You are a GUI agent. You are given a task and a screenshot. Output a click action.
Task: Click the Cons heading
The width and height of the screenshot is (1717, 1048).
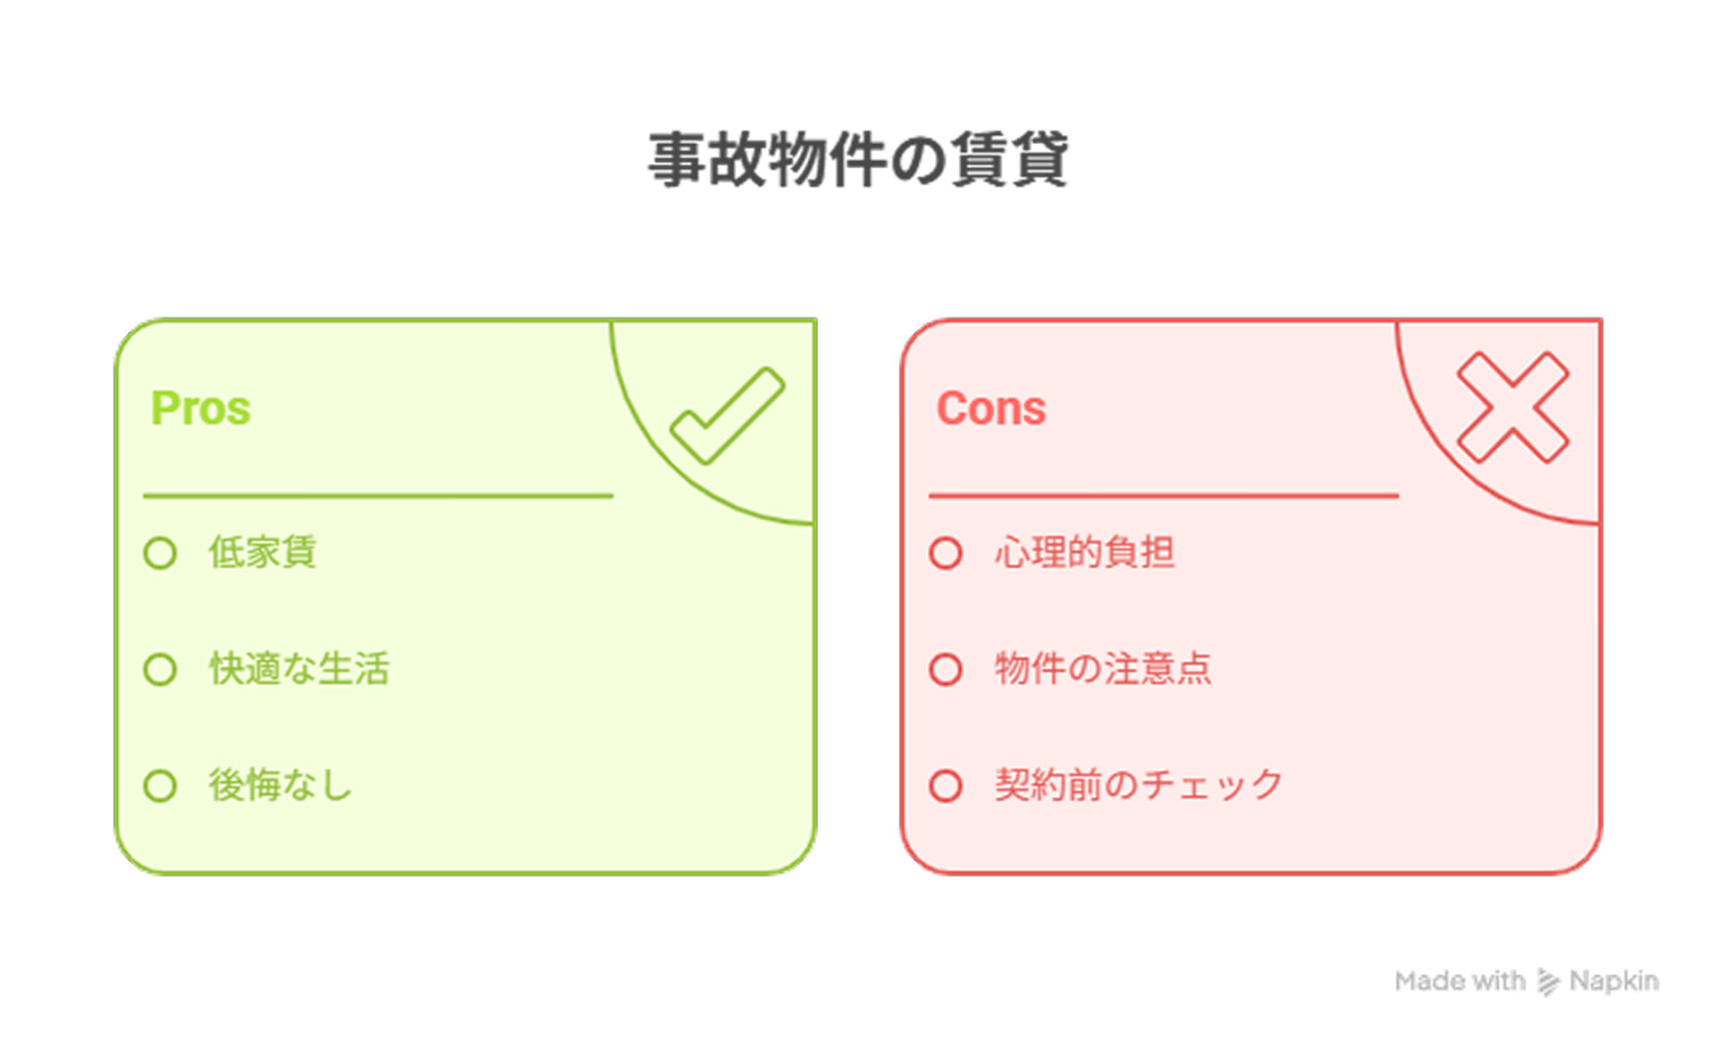[991, 409]
